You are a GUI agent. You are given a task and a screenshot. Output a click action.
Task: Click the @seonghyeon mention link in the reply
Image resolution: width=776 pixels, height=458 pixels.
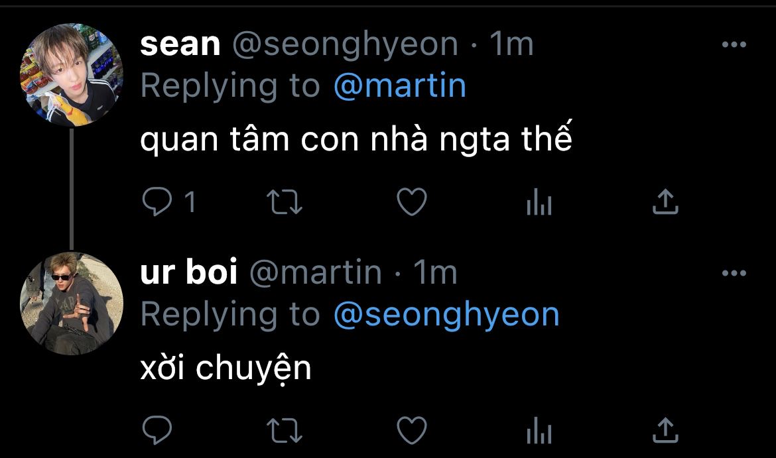[x=446, y=314]
